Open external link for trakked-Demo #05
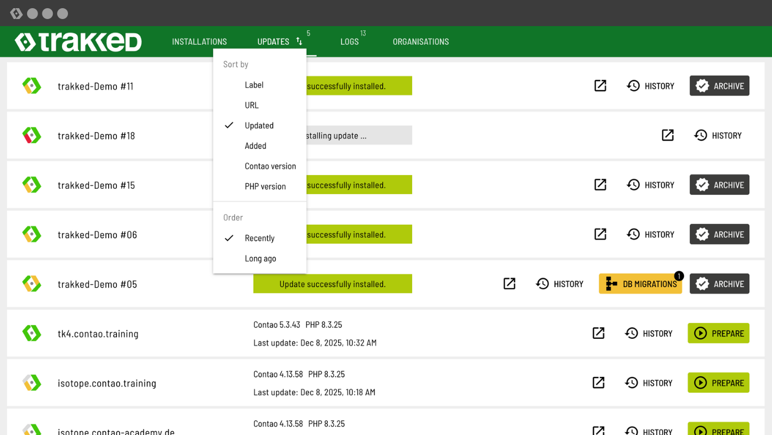 pyautogui.click(x=509, y=284)
